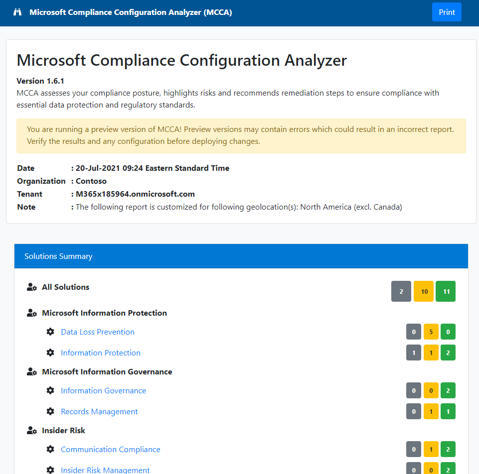
Task: Click Information Governance yellow badge 0
Action: [x=431, y=390]
